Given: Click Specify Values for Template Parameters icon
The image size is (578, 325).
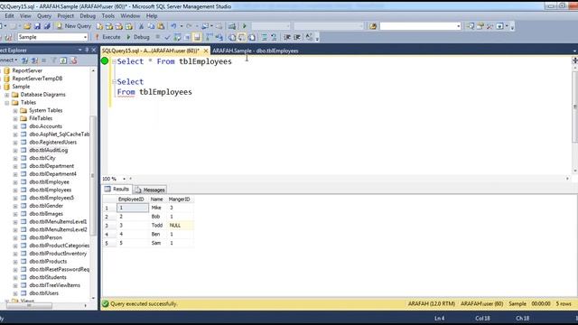Looking at the screenshot, I should pos(309,37).
